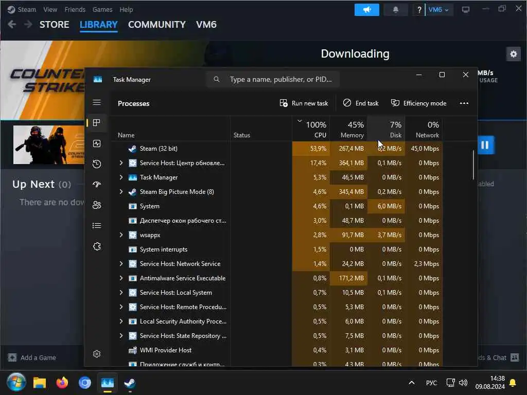This screenshot has width=527, height=395.
Task: Open the more options ellipsis in Task Manager
Action: [x=464, y=103]
